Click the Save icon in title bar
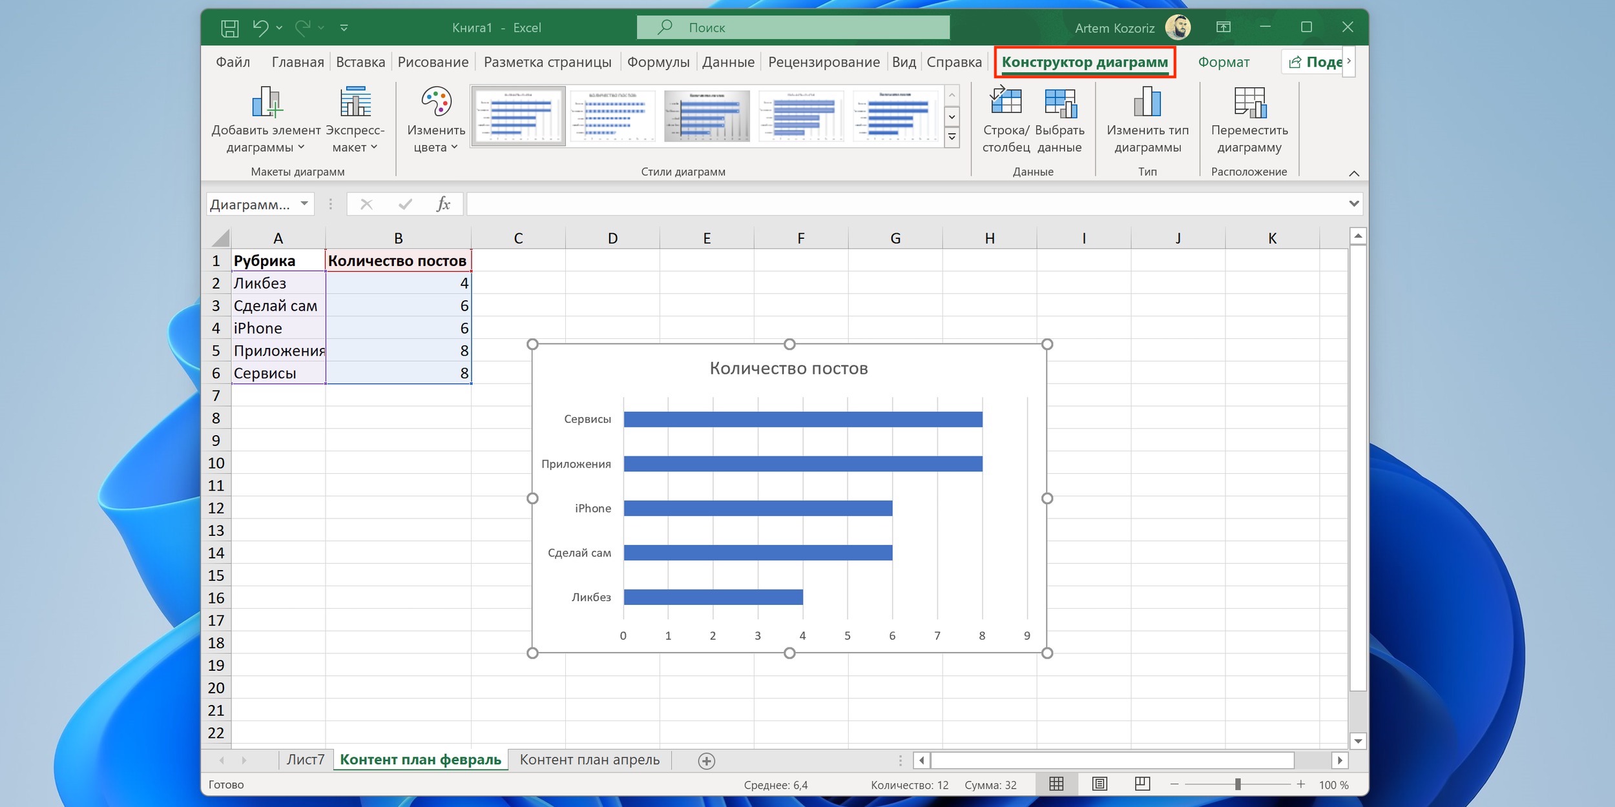The height and width of the screenshot is (807, 1615). (x=229, y=28)
